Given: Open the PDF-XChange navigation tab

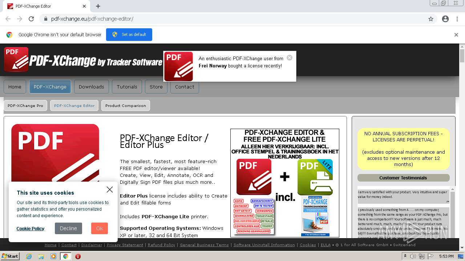Looking at the screenshot, I should (x=50, y=87).
